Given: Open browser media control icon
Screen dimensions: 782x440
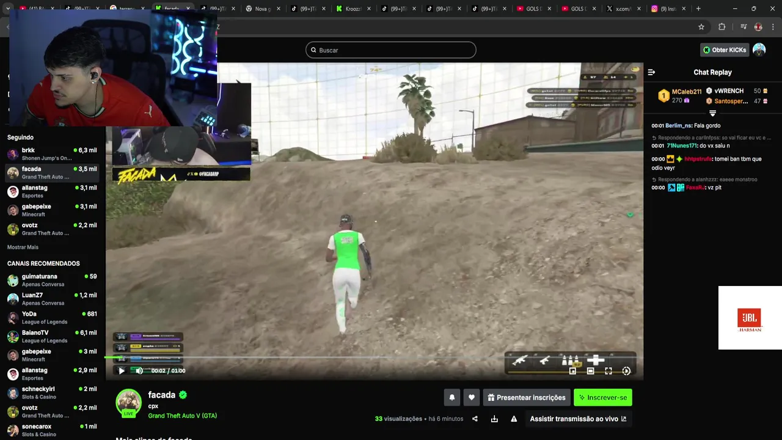Looking at the screenshot, I should click(x=744, y=27).
